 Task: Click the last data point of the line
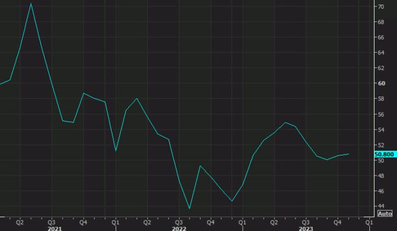[x=365, y=154]
